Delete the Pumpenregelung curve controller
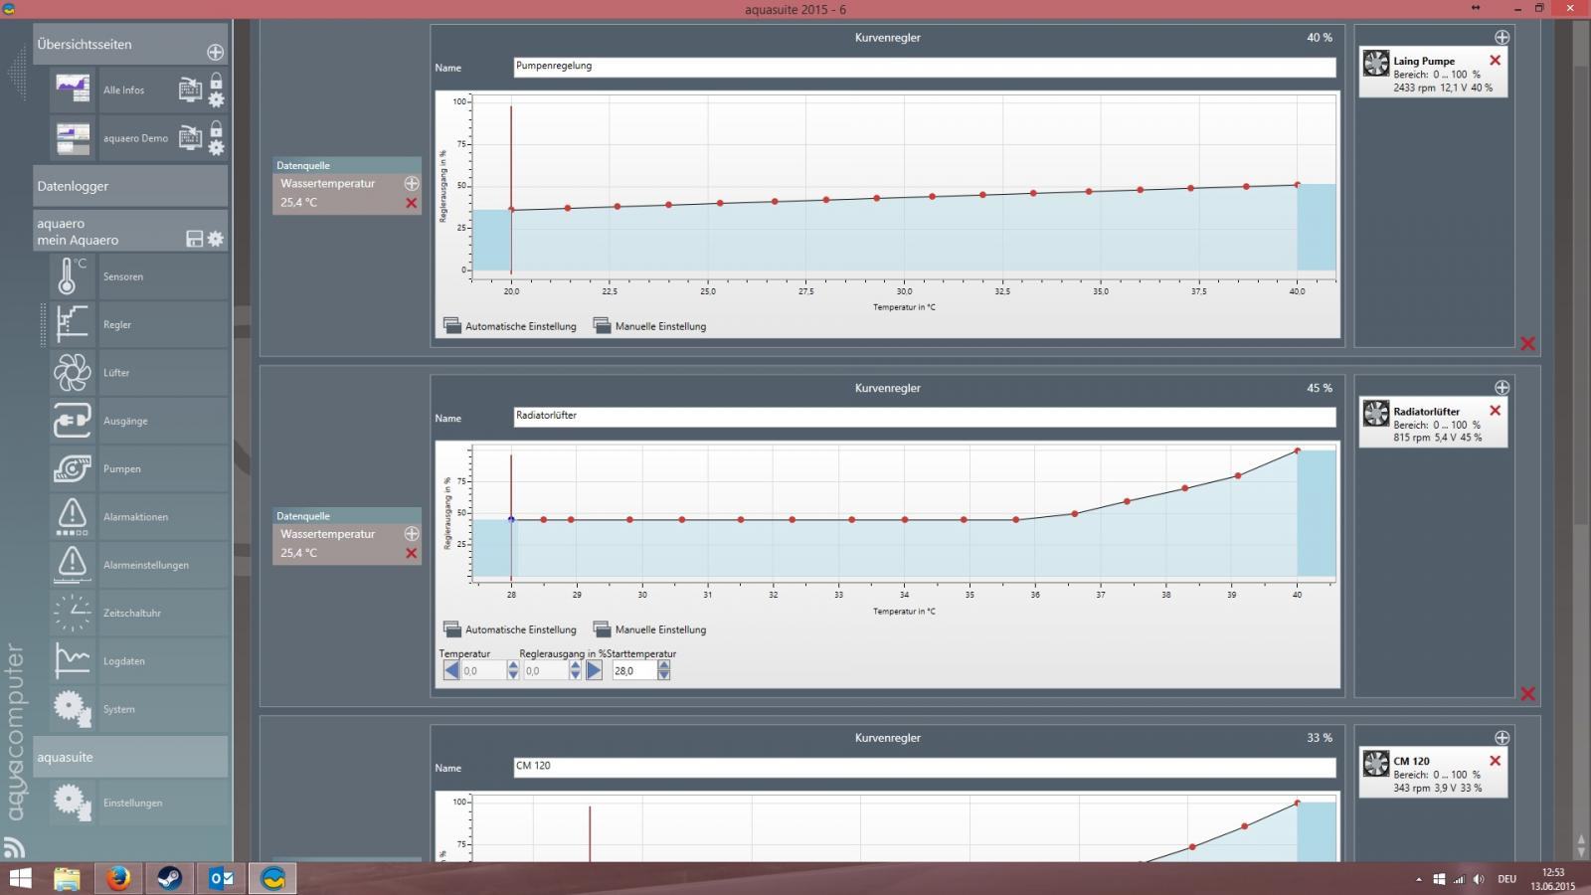 point(1527,344)
